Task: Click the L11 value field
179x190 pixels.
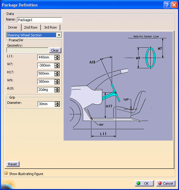Action: click(x=46, y=57)
